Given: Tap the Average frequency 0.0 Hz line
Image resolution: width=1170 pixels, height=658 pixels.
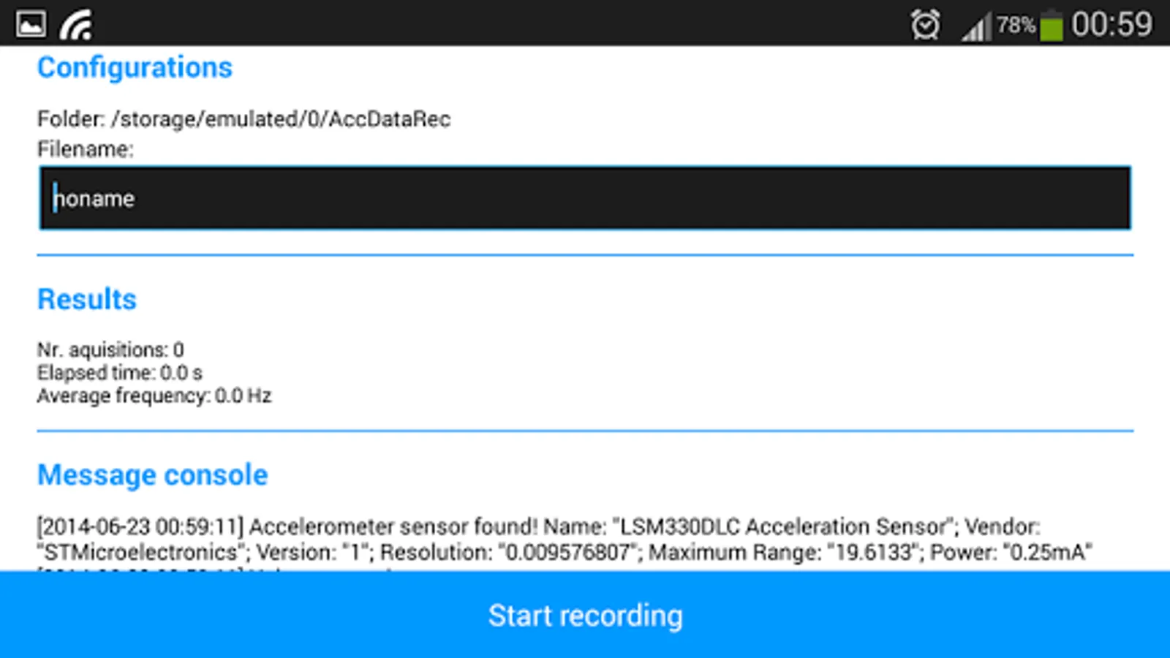Looking at the screenshot, I should (154, 396).
